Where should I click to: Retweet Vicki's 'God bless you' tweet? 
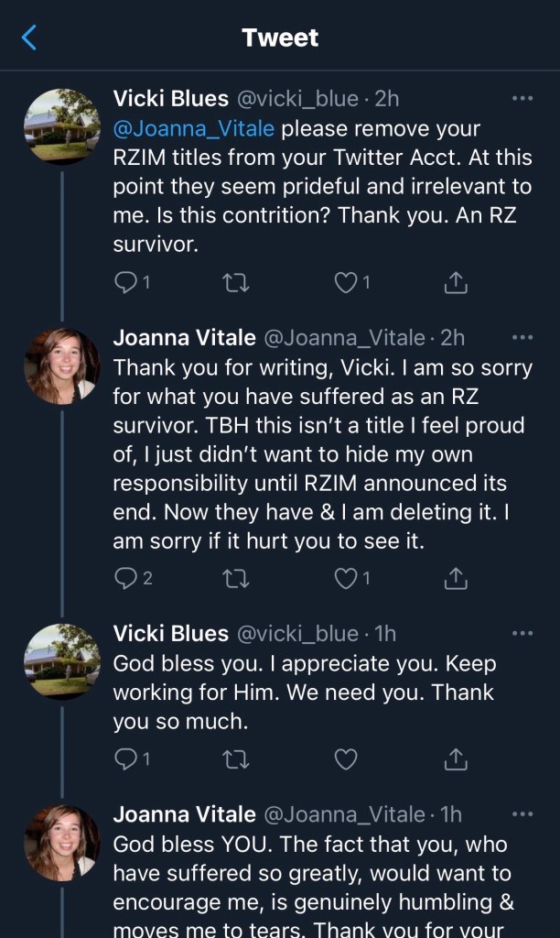tap(235, 758)
